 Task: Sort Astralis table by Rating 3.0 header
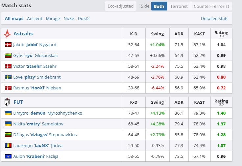click(221, 34)
